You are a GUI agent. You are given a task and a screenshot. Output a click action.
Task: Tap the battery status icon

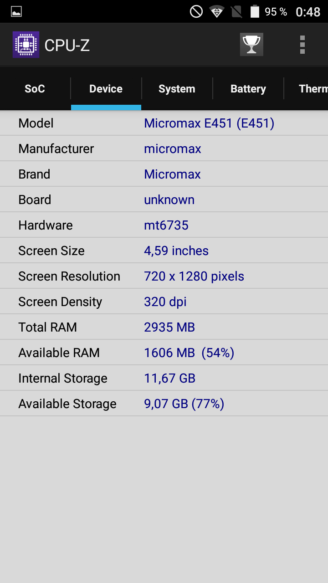click(x=255, y=11)
